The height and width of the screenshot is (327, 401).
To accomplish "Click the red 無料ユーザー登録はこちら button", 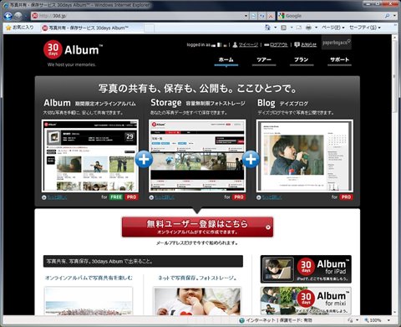I will [197, 227].
